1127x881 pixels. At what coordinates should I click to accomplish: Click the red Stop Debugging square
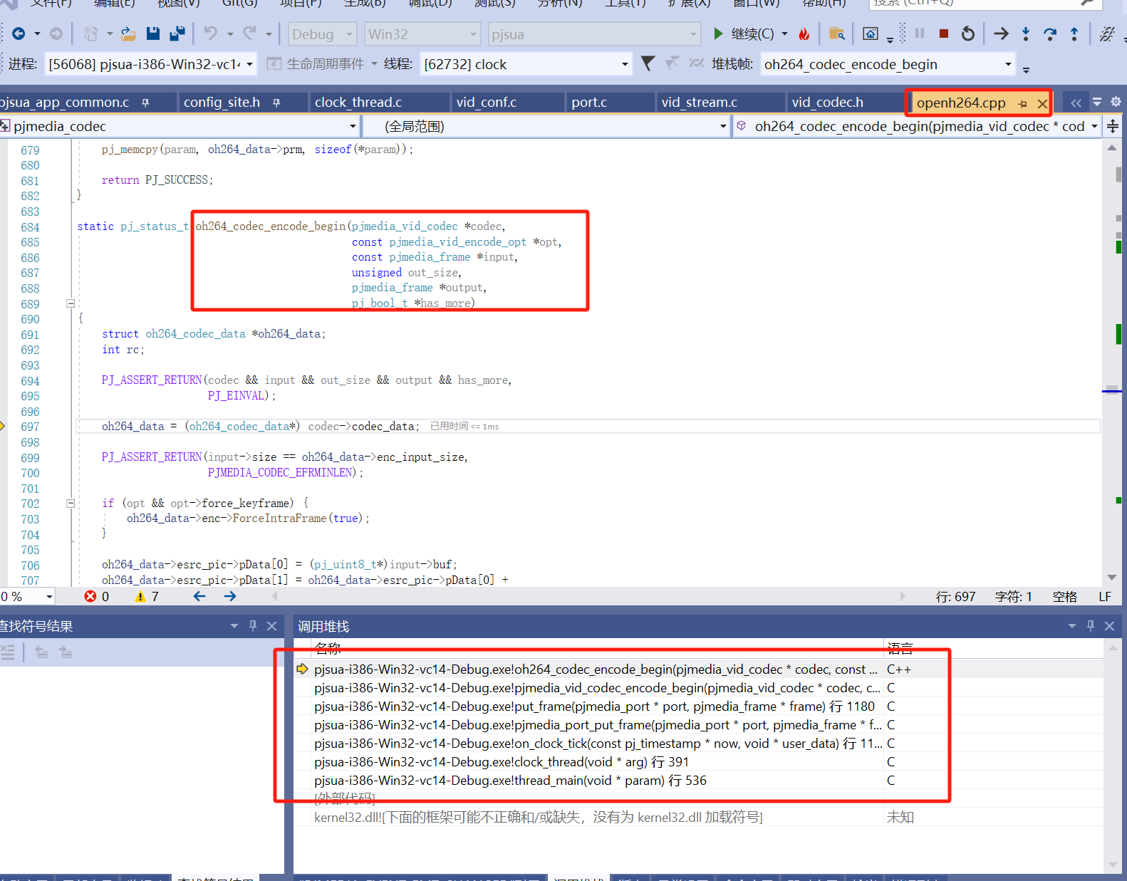[x=943, y=33]
